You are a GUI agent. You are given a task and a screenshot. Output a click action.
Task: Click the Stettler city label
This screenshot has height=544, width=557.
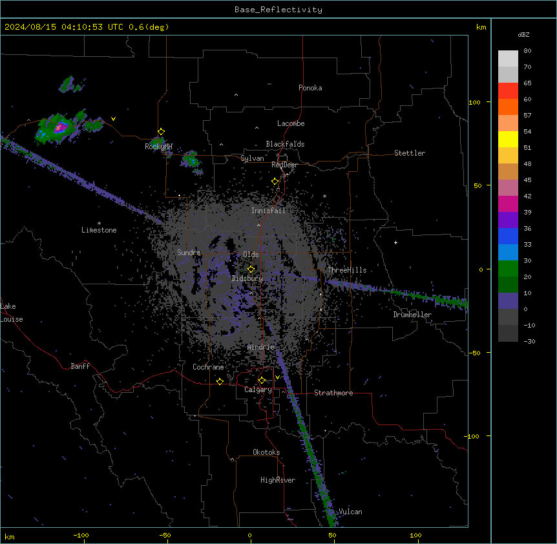click(410, 153)
